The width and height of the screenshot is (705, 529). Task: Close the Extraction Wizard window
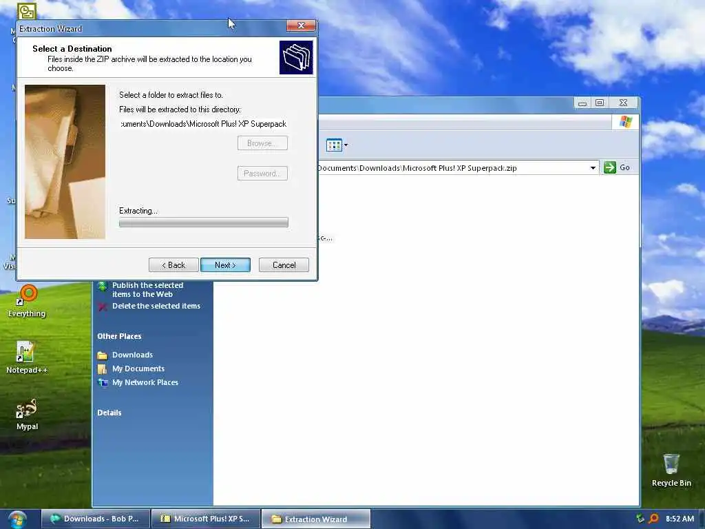(301, 25)
